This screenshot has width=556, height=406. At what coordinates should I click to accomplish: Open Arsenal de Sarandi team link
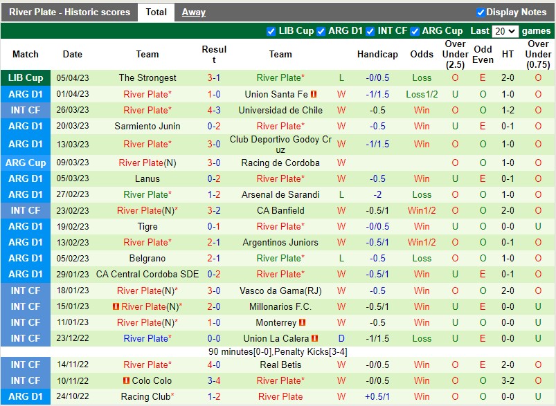tap(280, 194)
